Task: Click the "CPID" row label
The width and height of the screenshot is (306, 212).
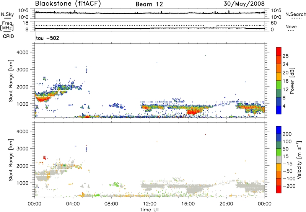Action: (x=8, y=36)
